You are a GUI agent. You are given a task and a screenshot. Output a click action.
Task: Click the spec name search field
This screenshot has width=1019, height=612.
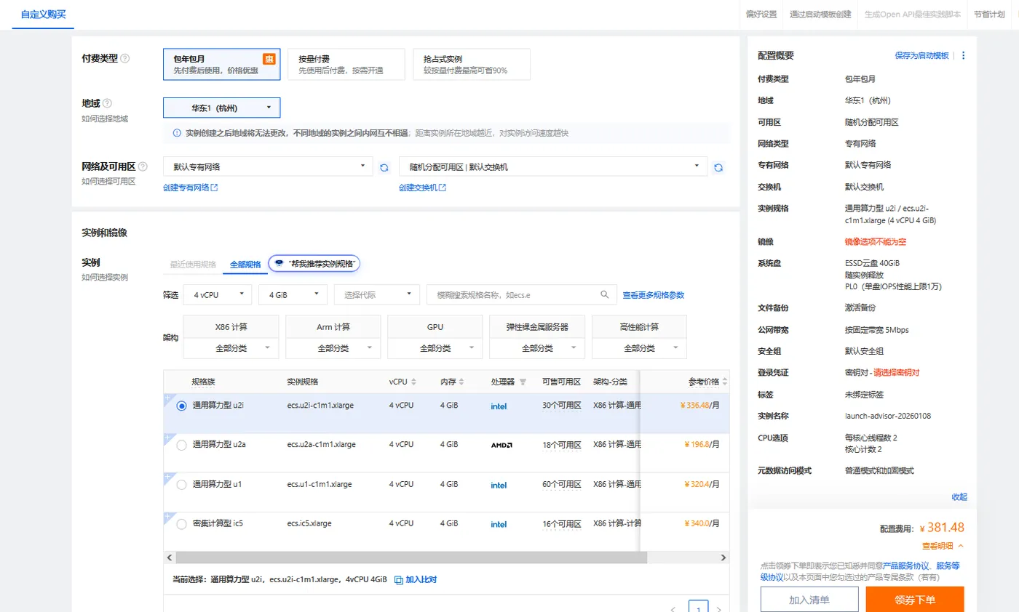(x=521, y=294)
